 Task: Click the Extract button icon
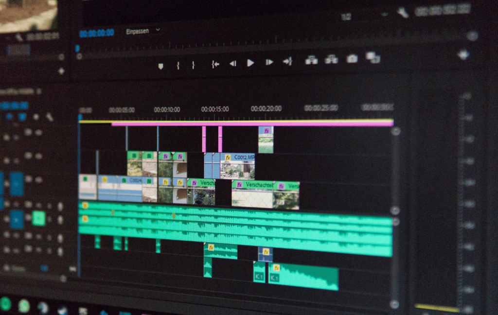pos(332,59)
